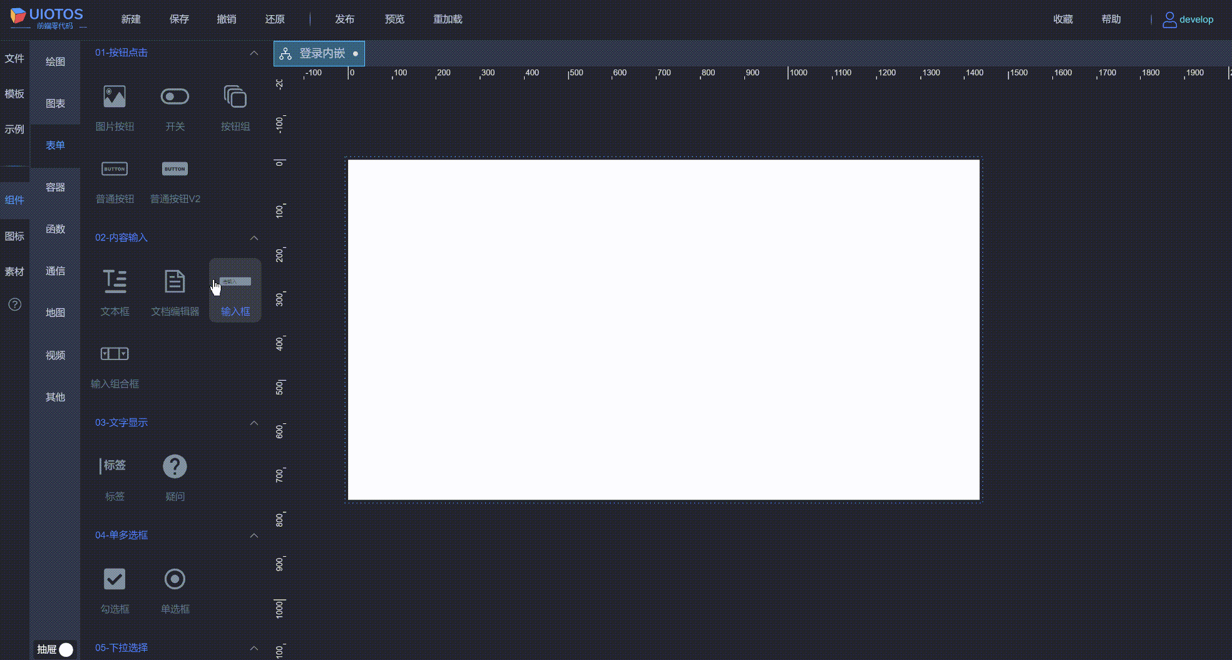
Task: Select the 标签 label component icon
Action: (x=115, y=466)
